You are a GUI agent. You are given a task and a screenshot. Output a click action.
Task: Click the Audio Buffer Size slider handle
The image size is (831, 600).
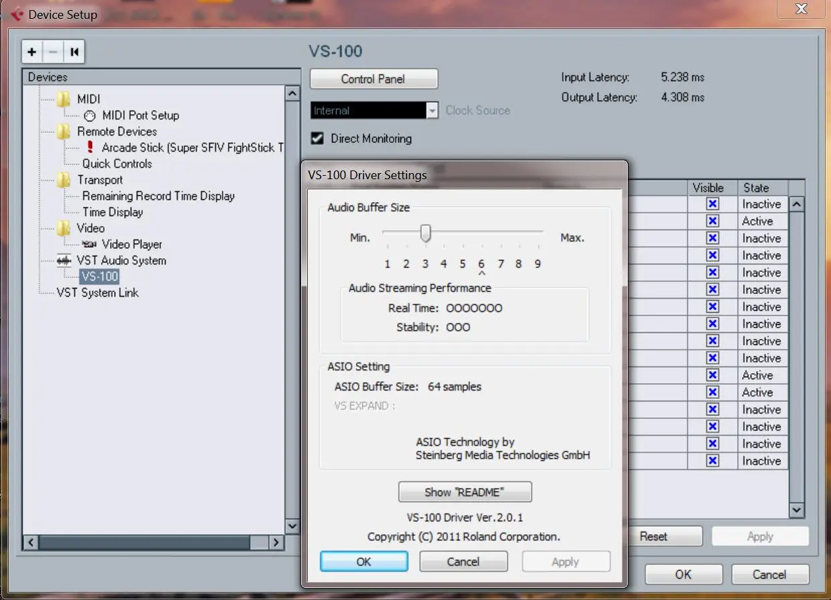click(425, 233)
